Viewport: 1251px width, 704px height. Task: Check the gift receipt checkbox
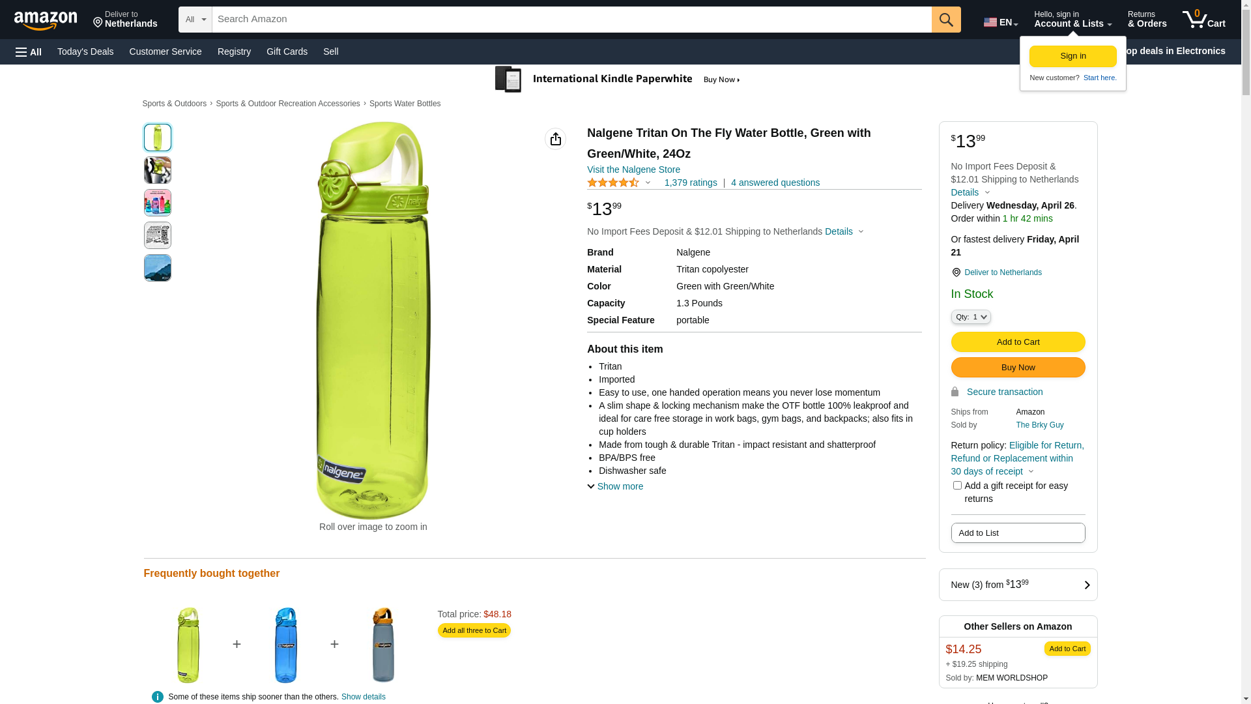[x=957, y=486]
